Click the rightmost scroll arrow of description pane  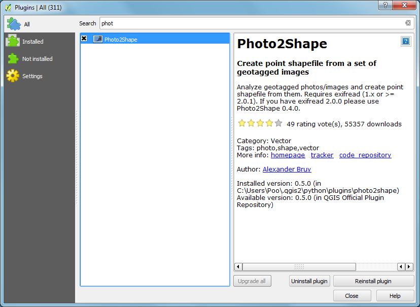(409, 267)
